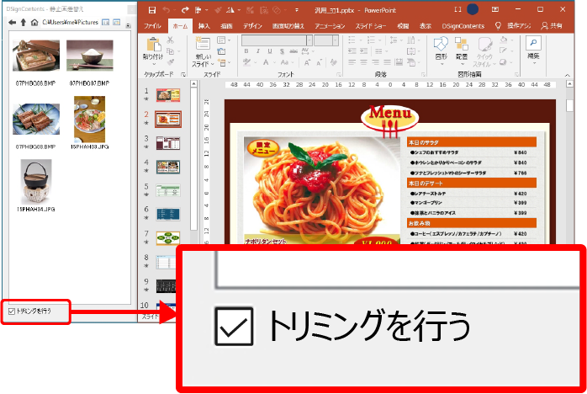The width and height of the screenshot is (587, 394).
Task: Open Ribbon Display Options icon in title bar
Action: click(494, 10)
